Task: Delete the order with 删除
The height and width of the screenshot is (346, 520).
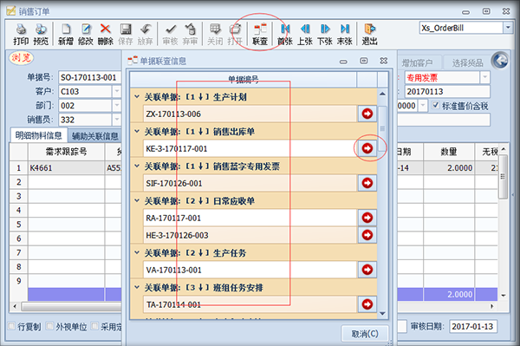Action: click(106, 34)
